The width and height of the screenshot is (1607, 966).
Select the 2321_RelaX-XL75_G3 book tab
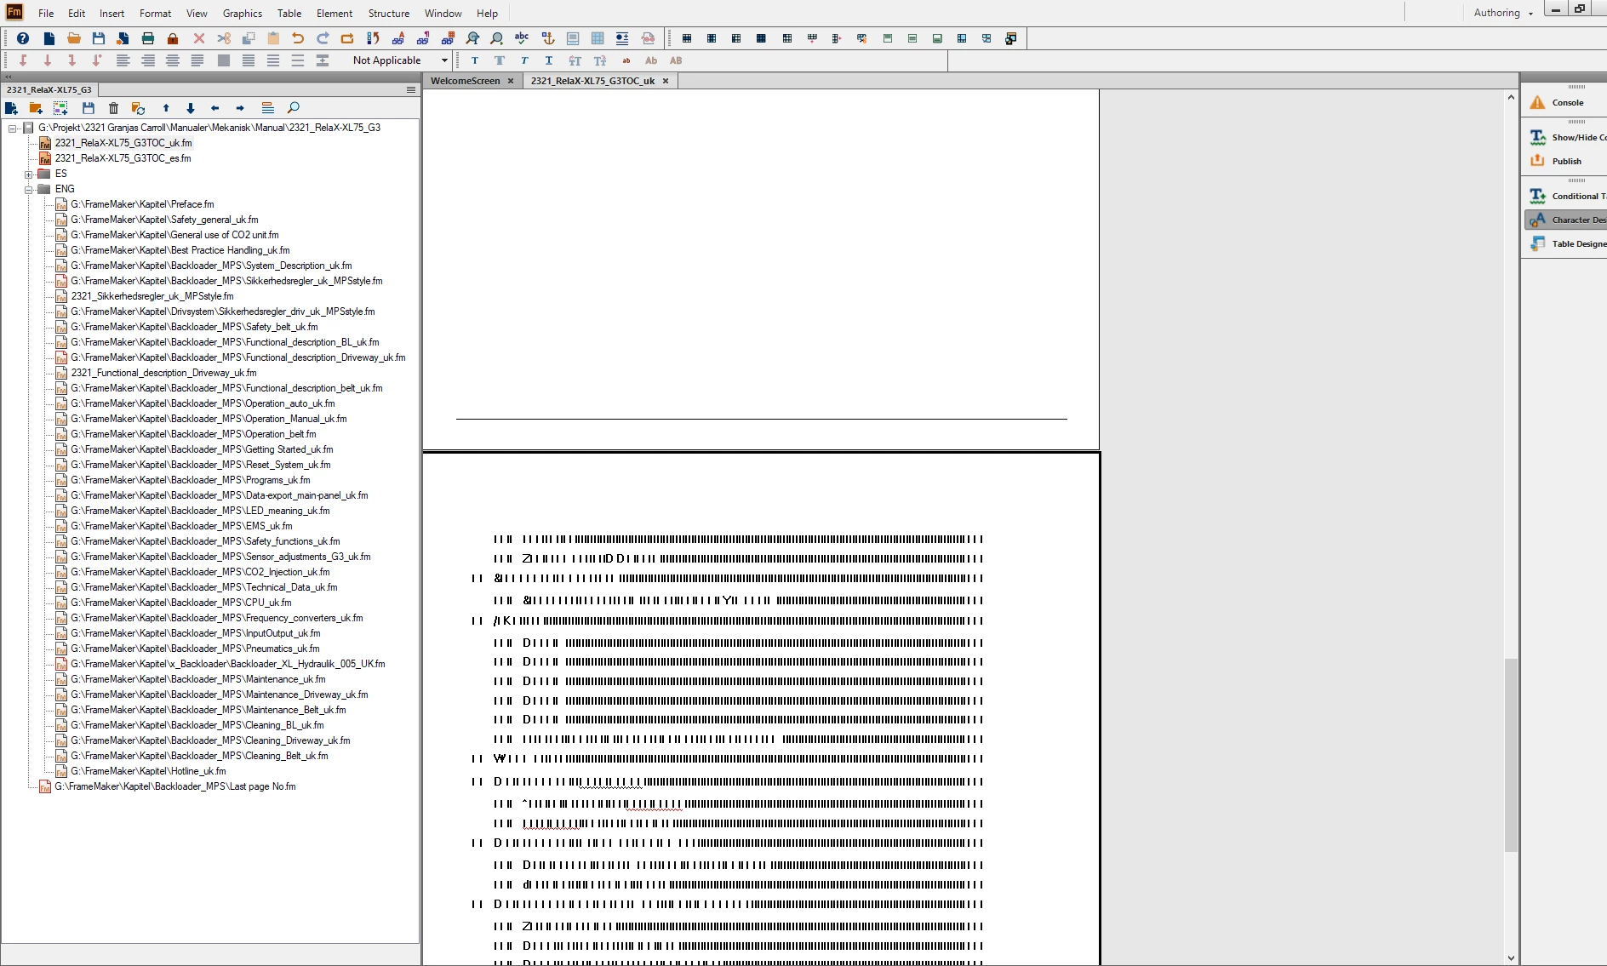[x=49, y=89]
